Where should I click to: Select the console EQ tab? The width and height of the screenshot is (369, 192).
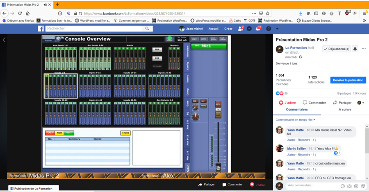187,113
